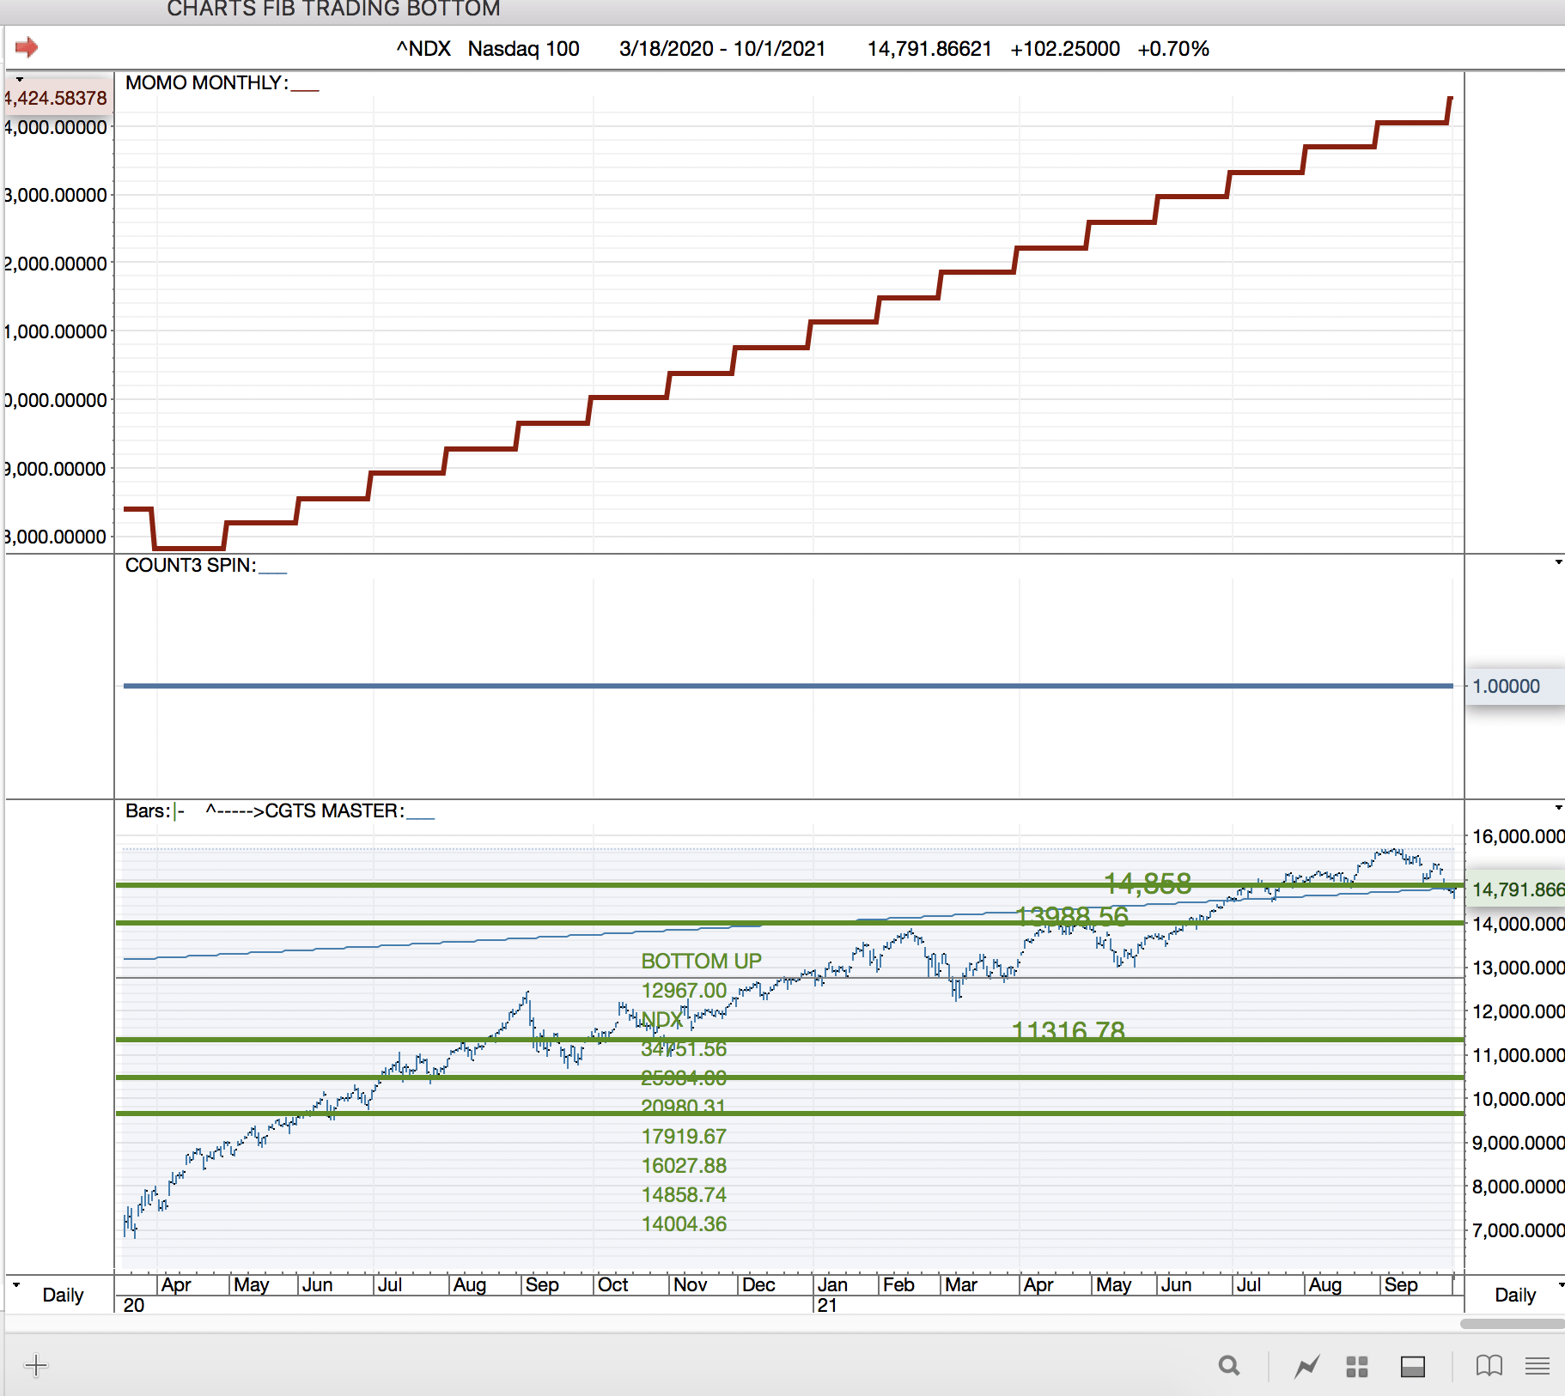The width and height of the screenshot is (1565, 1396).
Task: Click the 16027.88 Fibonacci value
Action: tap(684, 1165)
